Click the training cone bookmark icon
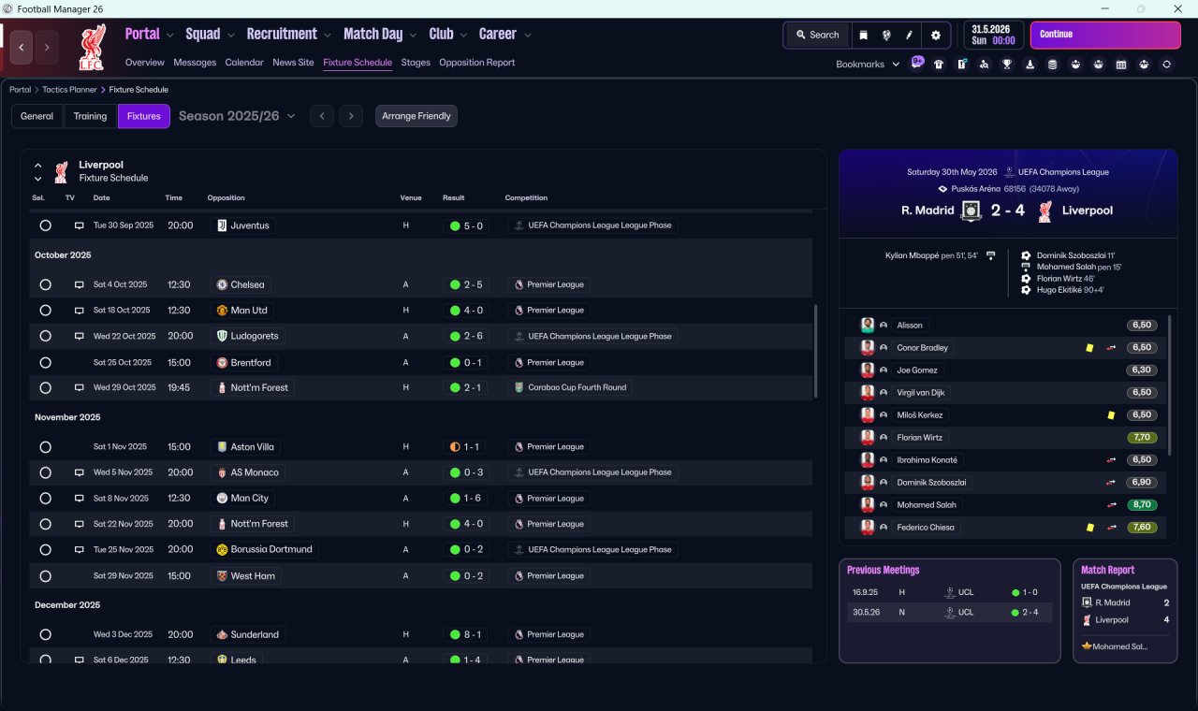The height and width of the screenshot is (711, 1198). point(1030,65)
